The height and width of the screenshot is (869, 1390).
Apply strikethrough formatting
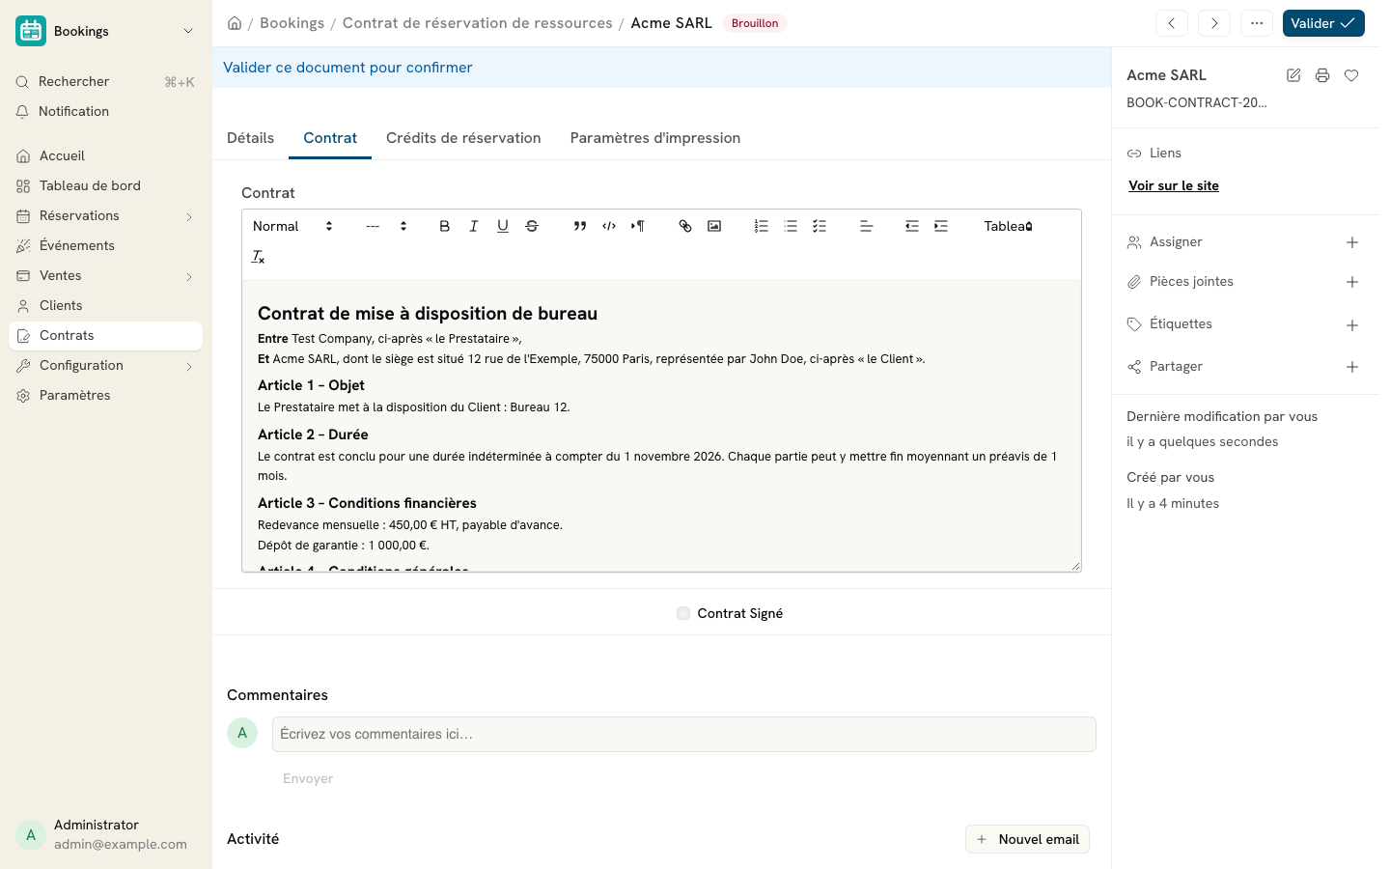(531, 226)
